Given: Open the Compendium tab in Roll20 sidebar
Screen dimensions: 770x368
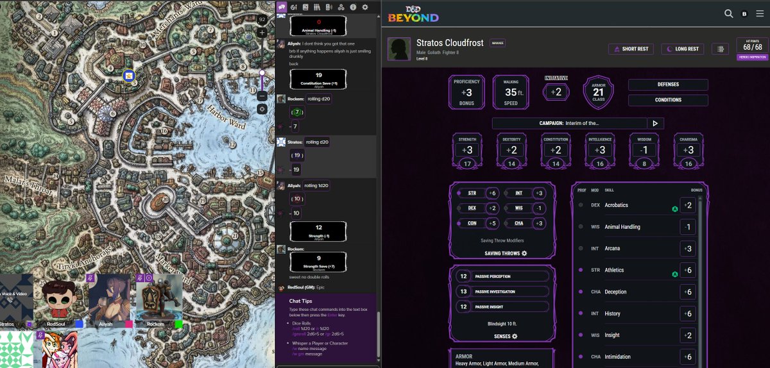Looking at the screenshot, I should pyautogui.click(x=318, y=7).
